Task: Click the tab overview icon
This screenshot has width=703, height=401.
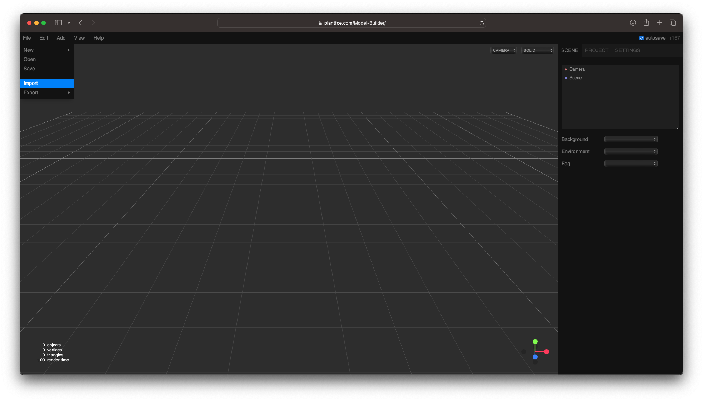Action: point(673,22)
